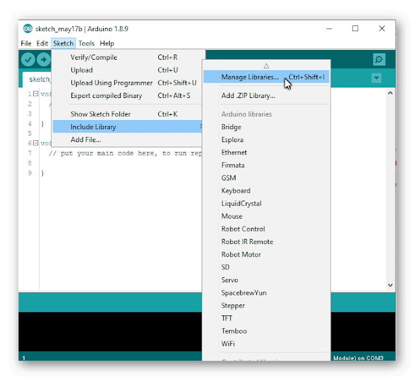Image resolution: width=415 pixels, height=381 pixels.
Task: Click Manage Libraries...
Action: 266,77
